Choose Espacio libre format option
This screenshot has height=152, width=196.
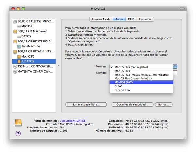(141, 90)
